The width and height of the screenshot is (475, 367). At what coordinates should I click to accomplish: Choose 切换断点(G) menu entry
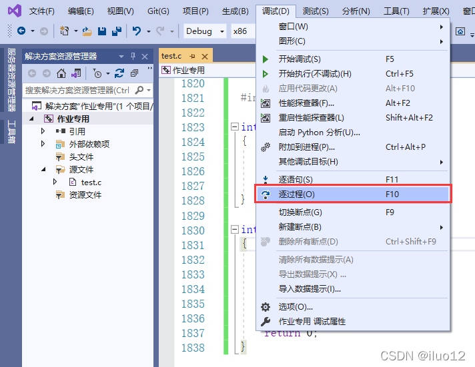353,212
